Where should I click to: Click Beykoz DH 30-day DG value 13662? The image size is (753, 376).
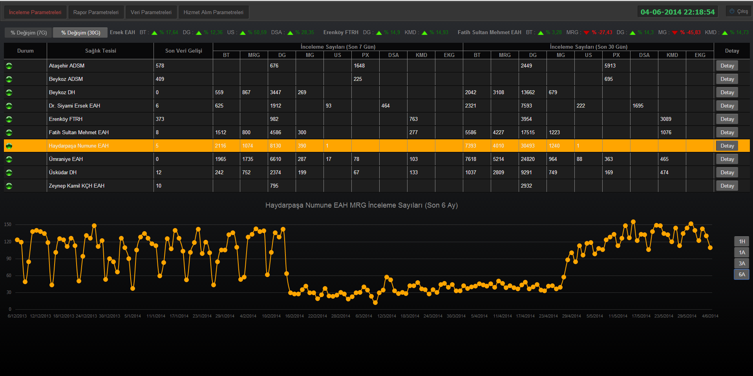coord(528,92)
